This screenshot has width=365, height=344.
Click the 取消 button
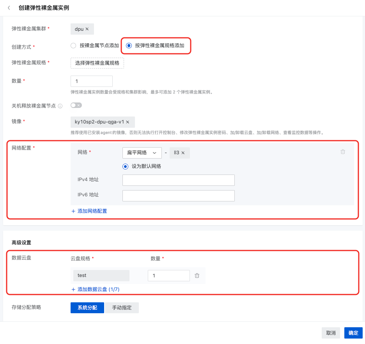pos(331,333)
